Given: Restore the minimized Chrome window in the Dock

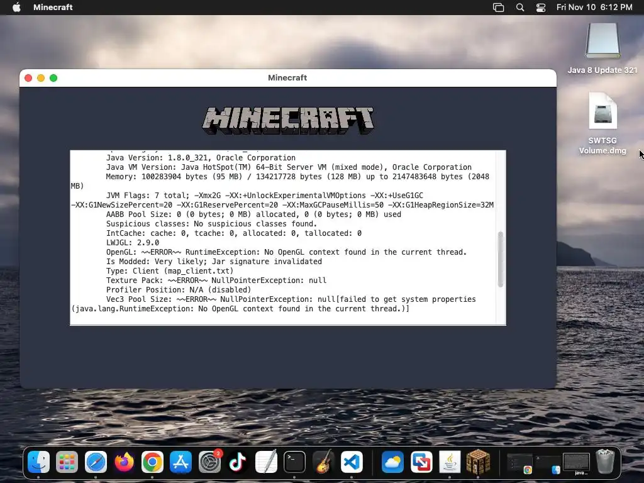Looking at the screenshot, I should [519, 464].
